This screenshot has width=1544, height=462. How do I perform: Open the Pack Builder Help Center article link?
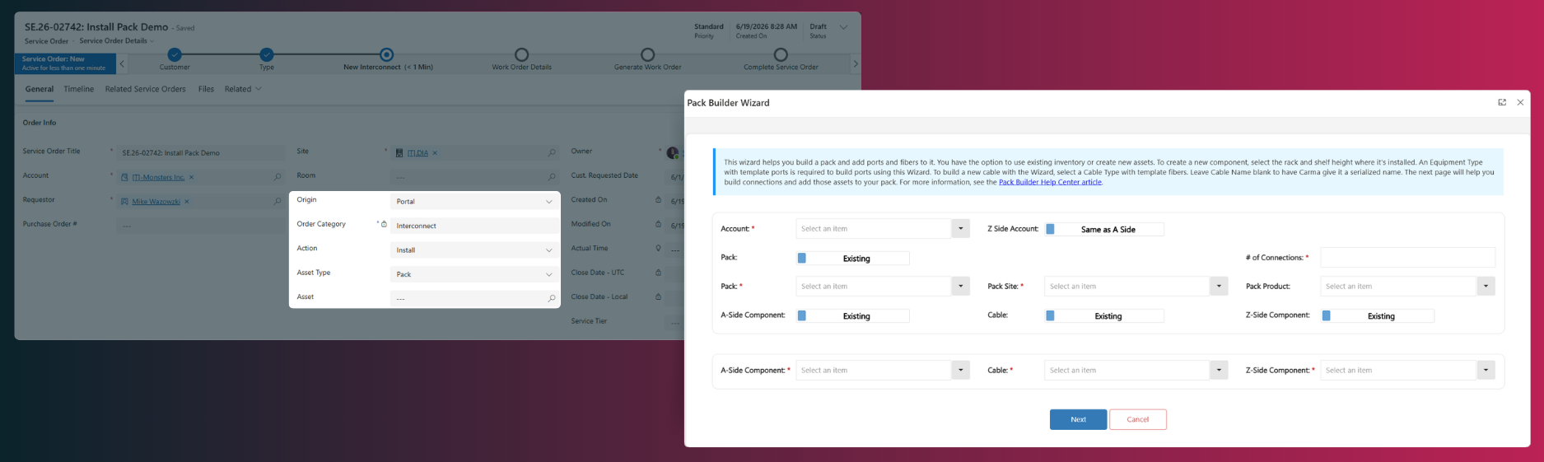(x=1050, y=182)
